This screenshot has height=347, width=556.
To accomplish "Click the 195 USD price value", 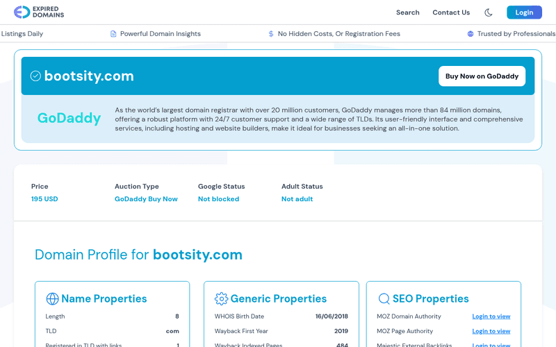I will [x=44, y=199].
